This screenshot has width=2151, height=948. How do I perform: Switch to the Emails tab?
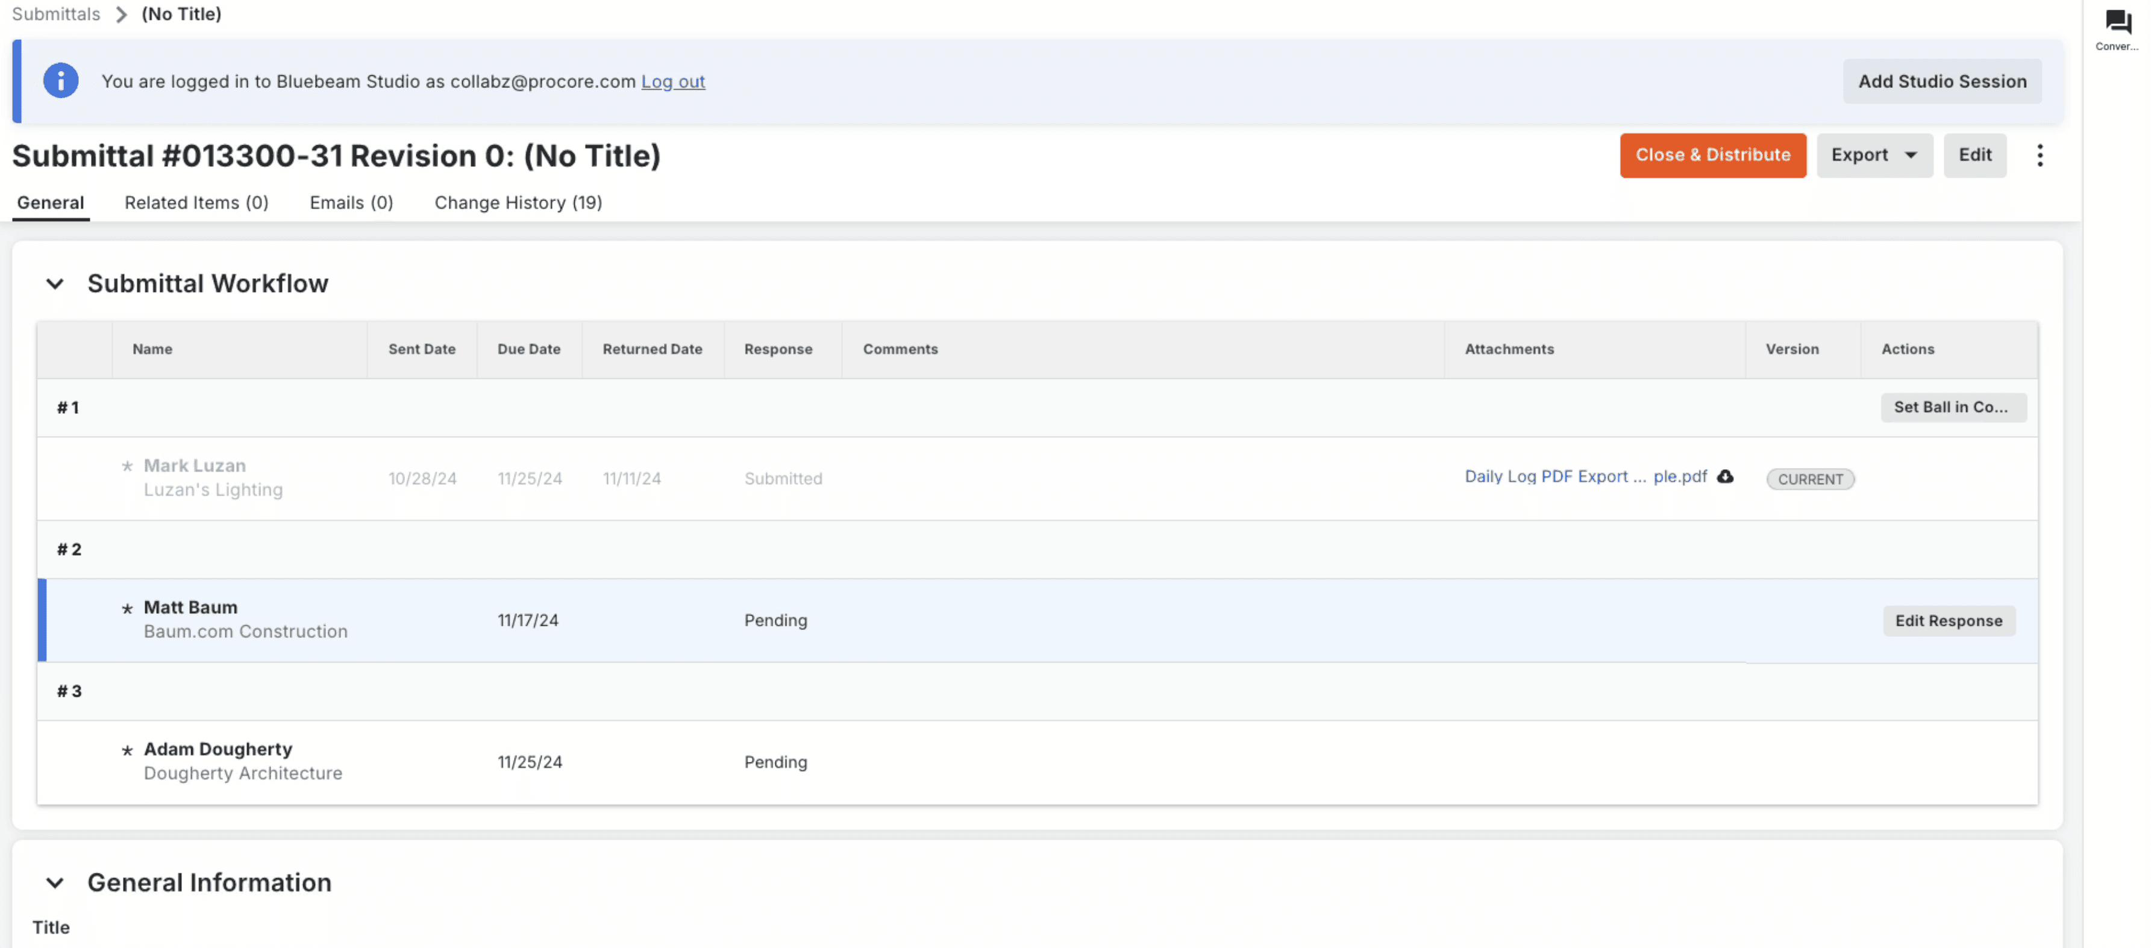(351, 203)
